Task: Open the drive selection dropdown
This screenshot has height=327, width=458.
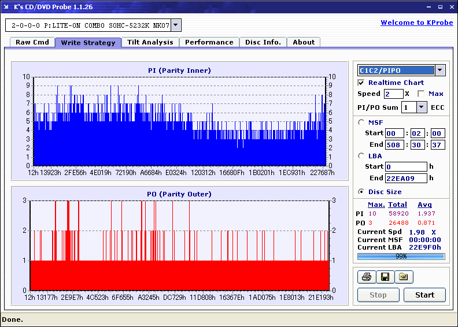Action: point(176,25)
